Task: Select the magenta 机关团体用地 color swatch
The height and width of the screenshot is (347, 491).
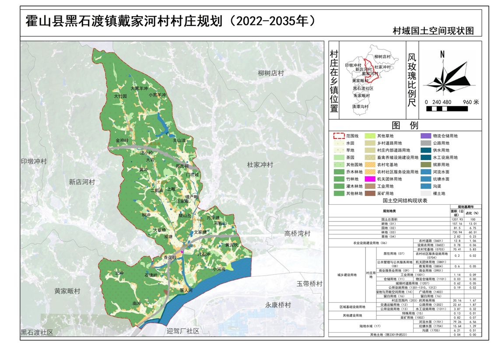Action: pyautogui.click(x=369, y=179)
